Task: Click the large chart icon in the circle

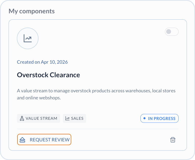Action: point(28,38)
